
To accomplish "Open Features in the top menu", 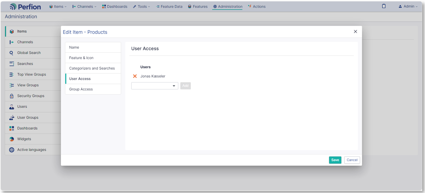I will [198, 7].
